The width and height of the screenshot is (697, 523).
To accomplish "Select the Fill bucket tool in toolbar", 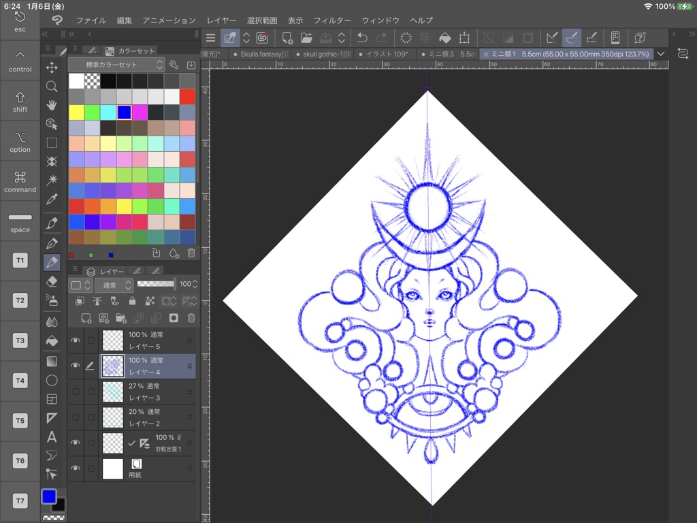I will pos(52,340).
